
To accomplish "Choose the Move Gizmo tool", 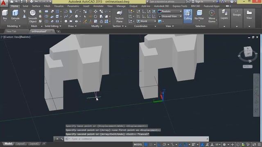I will coord(212,16).
